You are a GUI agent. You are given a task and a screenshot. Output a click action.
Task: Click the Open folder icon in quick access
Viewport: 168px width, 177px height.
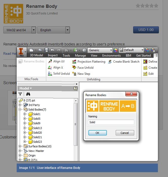40,50
